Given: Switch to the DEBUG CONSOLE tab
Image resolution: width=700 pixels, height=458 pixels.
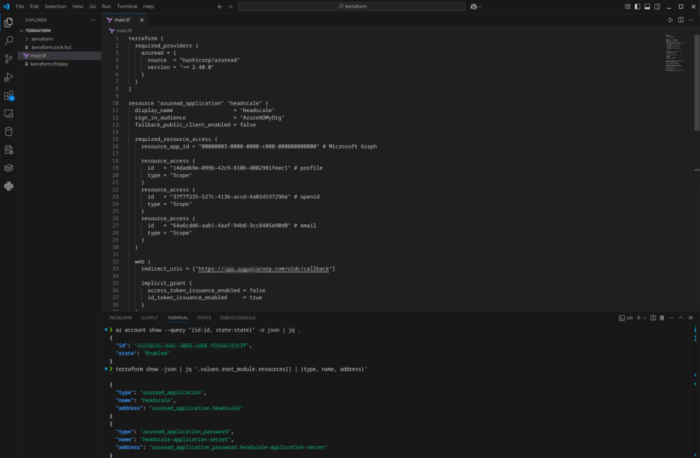Looking at the screenshot, I should 237,318.
